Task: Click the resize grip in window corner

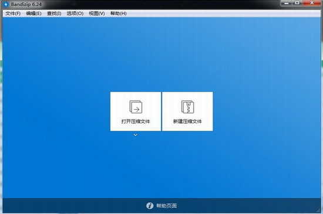Action: (x=318, y=210)
